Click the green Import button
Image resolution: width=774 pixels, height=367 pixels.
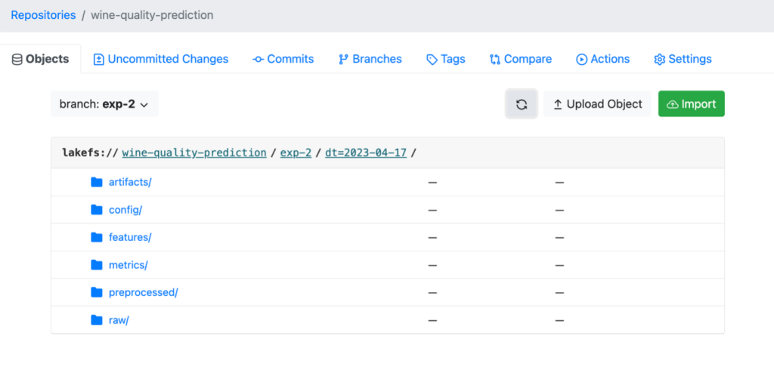pyautogui.click(x=692, y=104)
